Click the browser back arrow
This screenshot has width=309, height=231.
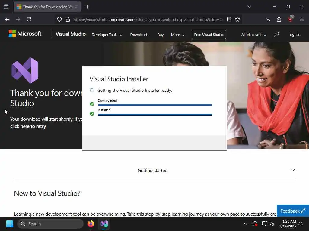(x=7, y=19)
